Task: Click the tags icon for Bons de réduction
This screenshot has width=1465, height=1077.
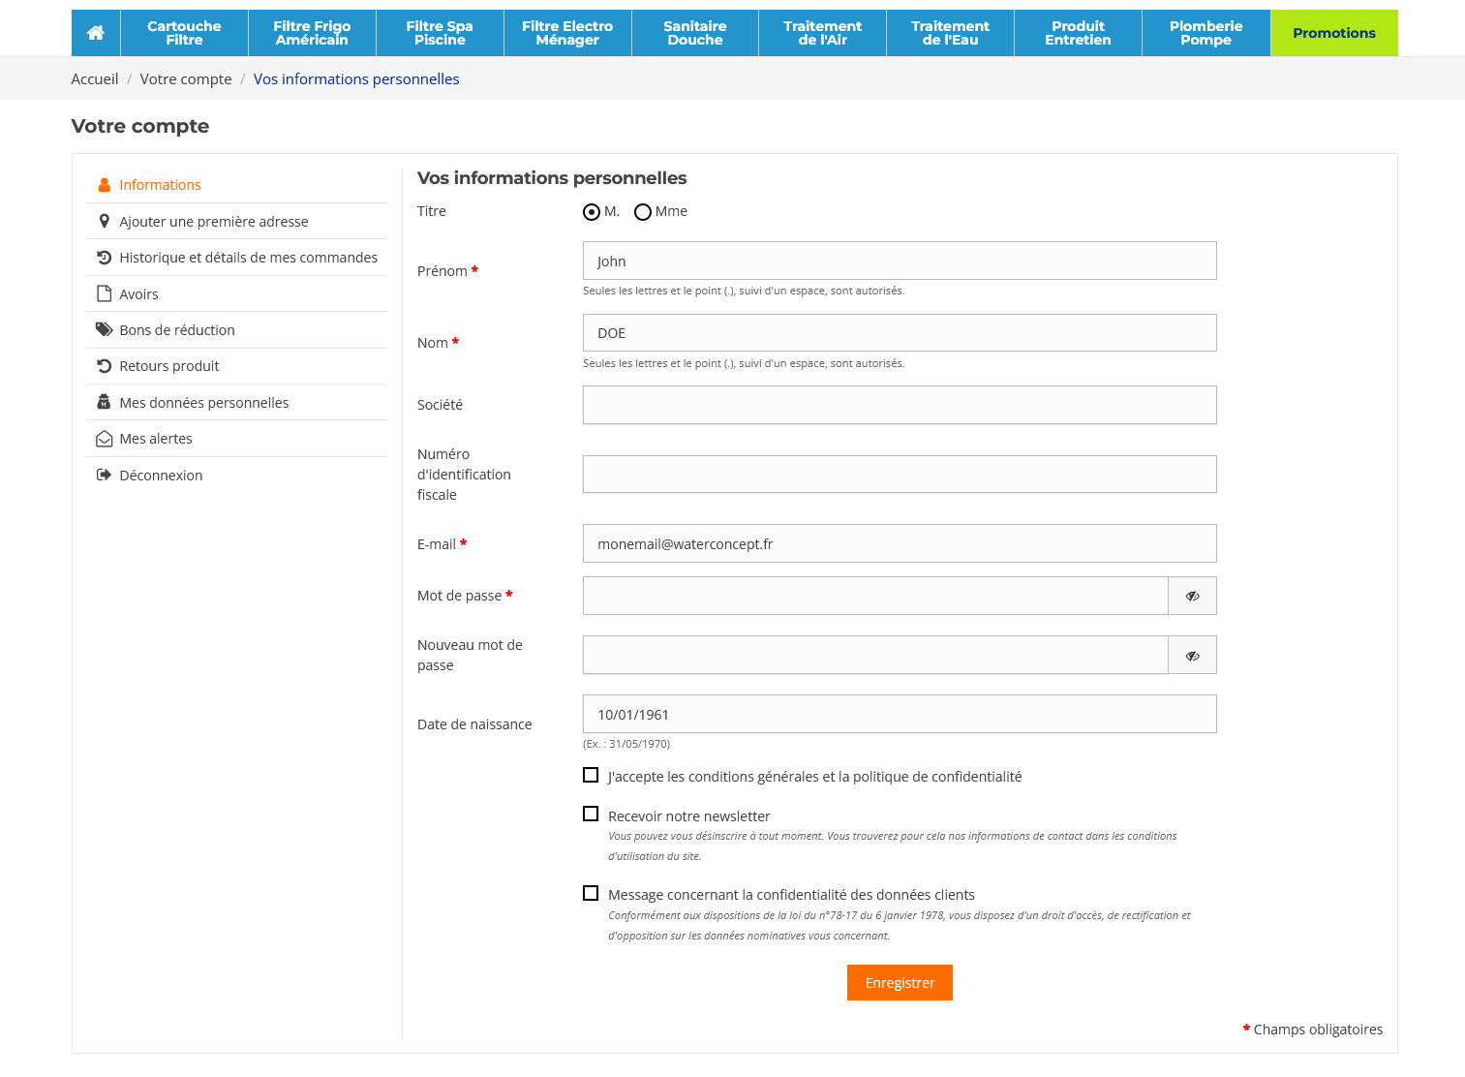Action: point(105,330)
